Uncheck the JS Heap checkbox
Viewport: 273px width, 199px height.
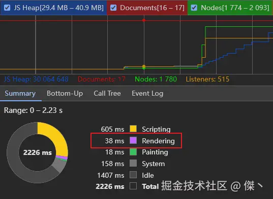(x=7, y=8)
